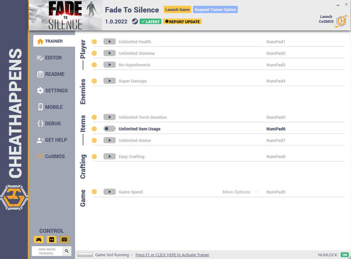Activate the Unlimited Torch Duration toggle

[x=109, y=117]
